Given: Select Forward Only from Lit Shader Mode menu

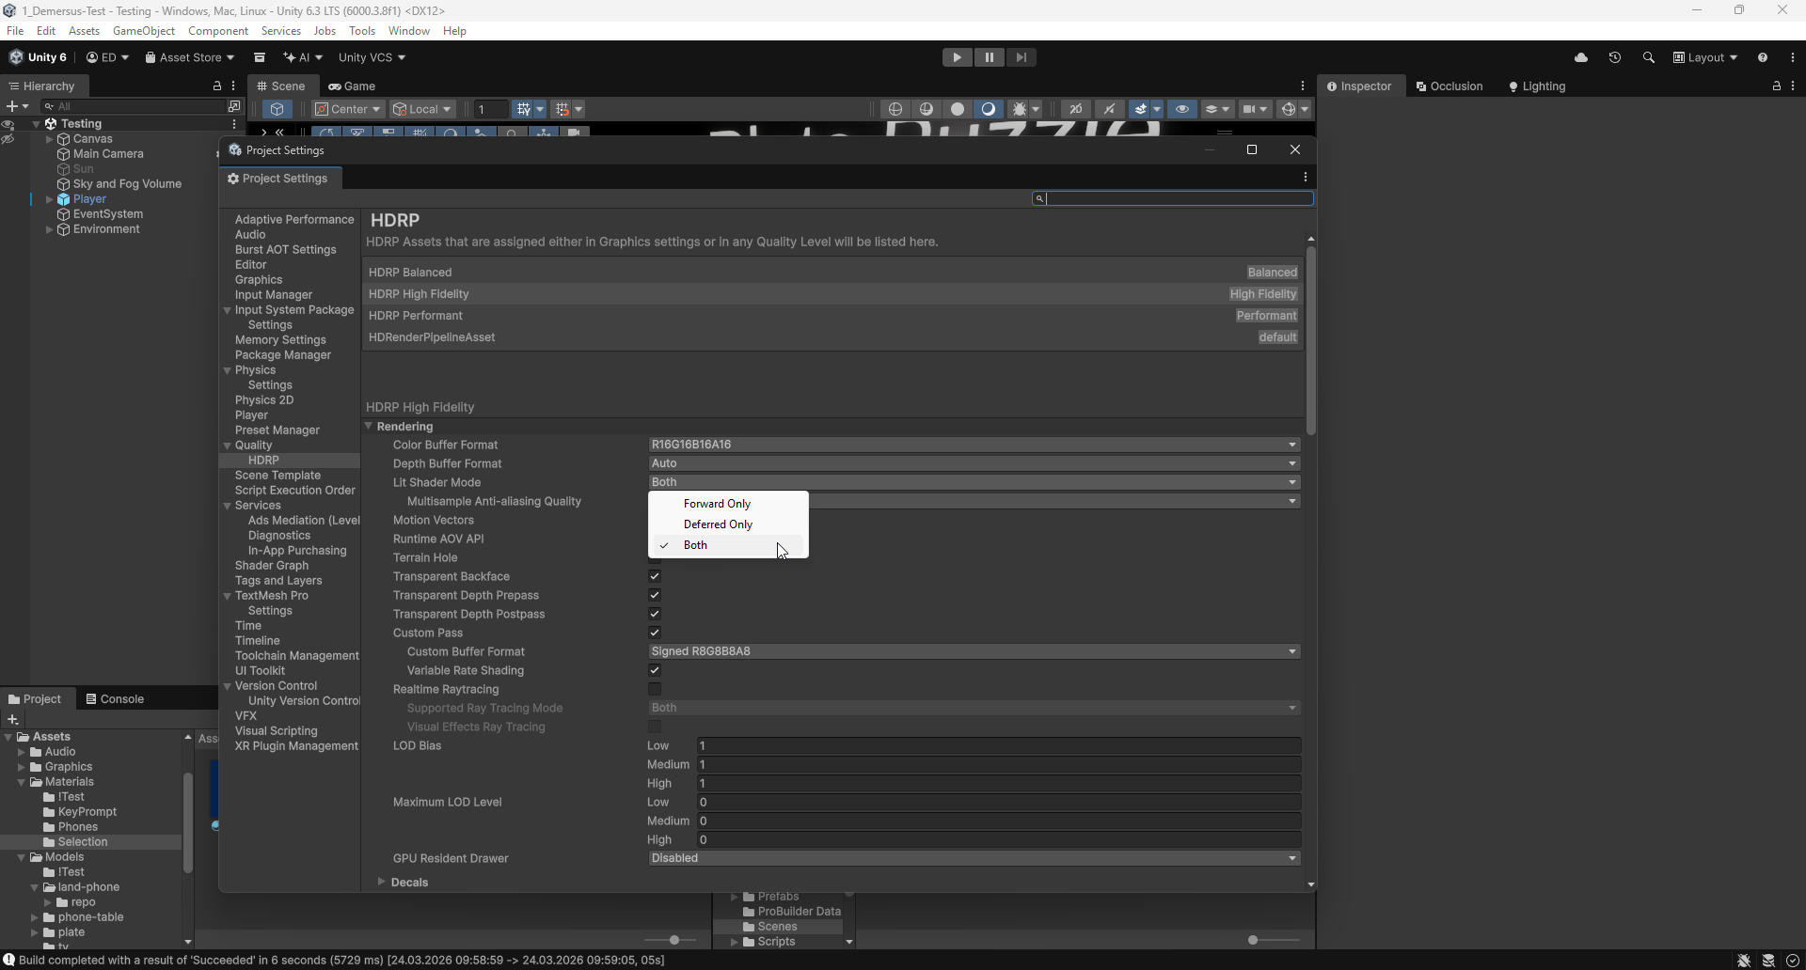Looking at the screenshot, I should (x=717, y=503).
